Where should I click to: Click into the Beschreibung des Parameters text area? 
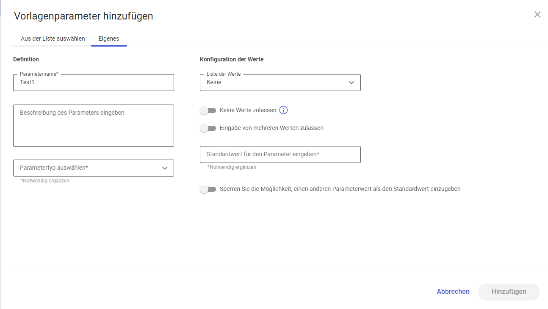[x=93, y=126]
